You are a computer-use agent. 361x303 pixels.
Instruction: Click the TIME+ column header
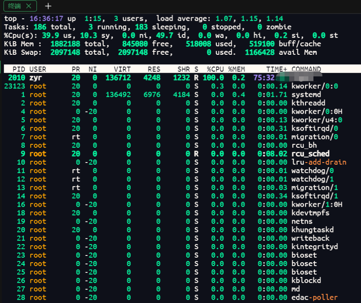click(x=276, y=69)
